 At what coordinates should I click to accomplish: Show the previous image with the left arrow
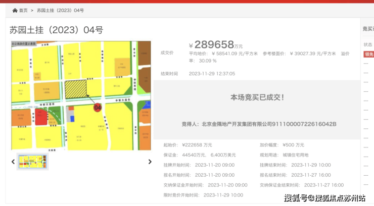point(13,162)
